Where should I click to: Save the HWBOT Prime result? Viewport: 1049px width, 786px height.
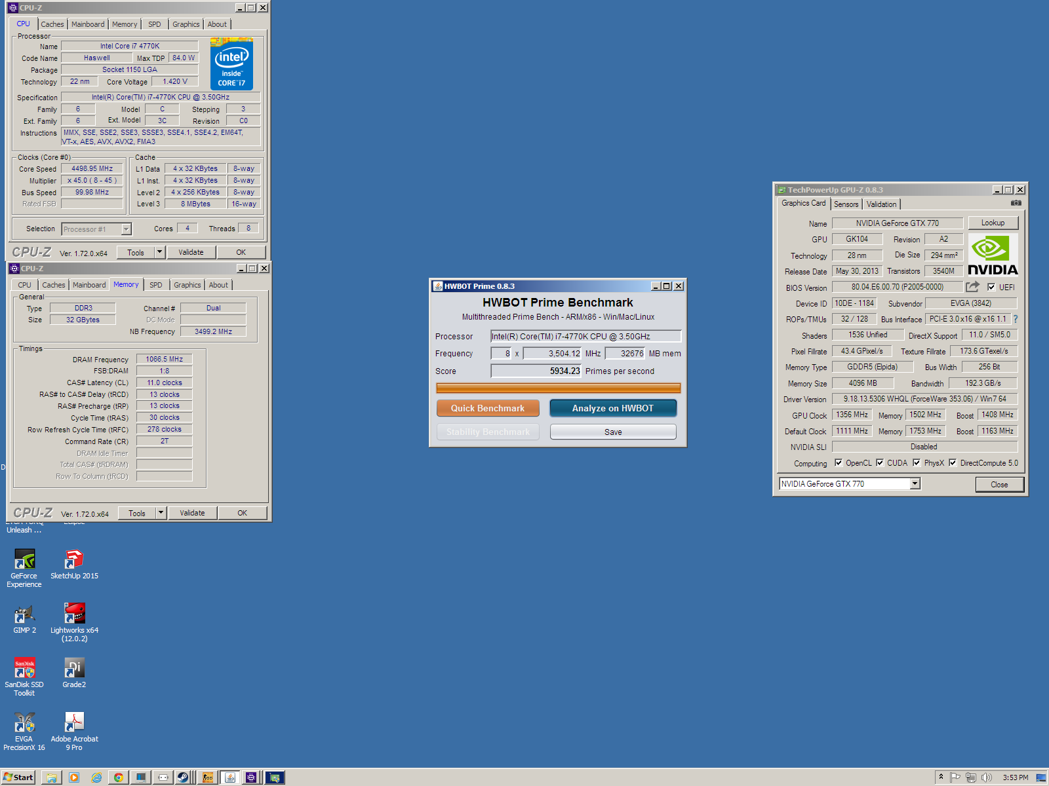coord(613,432)
